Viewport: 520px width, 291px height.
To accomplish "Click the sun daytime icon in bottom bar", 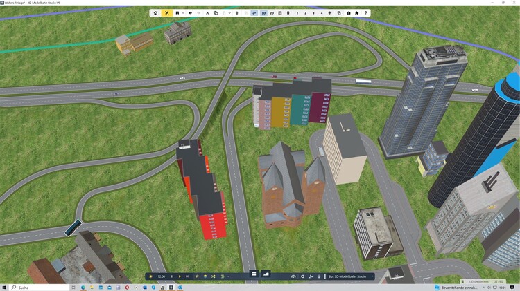I will tap(151, 276).
